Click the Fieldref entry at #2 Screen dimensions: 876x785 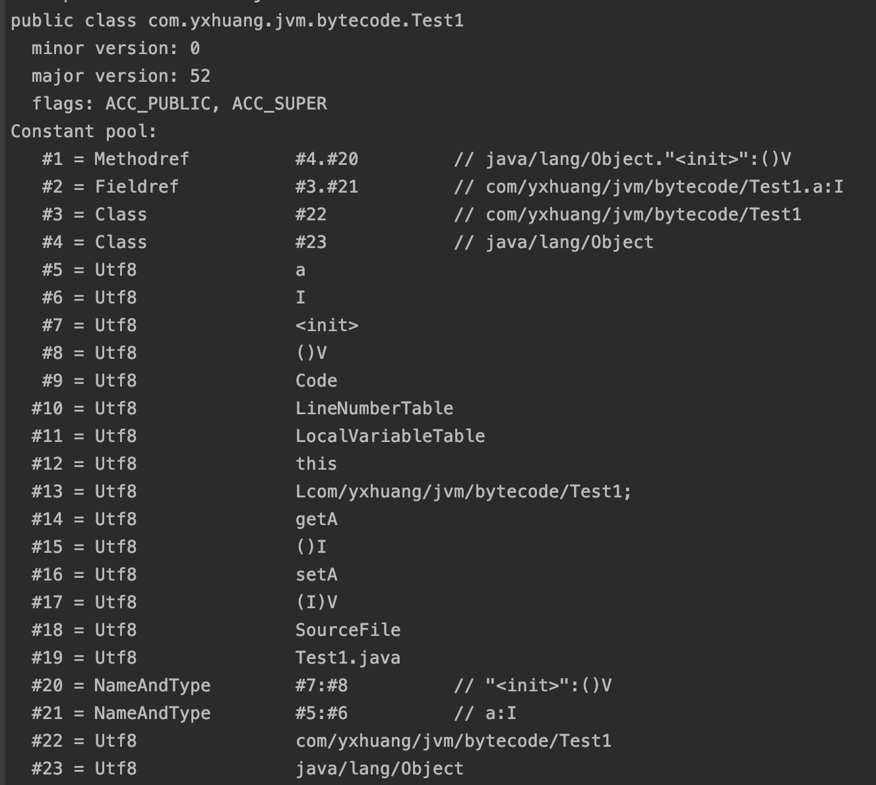point(137,187)
